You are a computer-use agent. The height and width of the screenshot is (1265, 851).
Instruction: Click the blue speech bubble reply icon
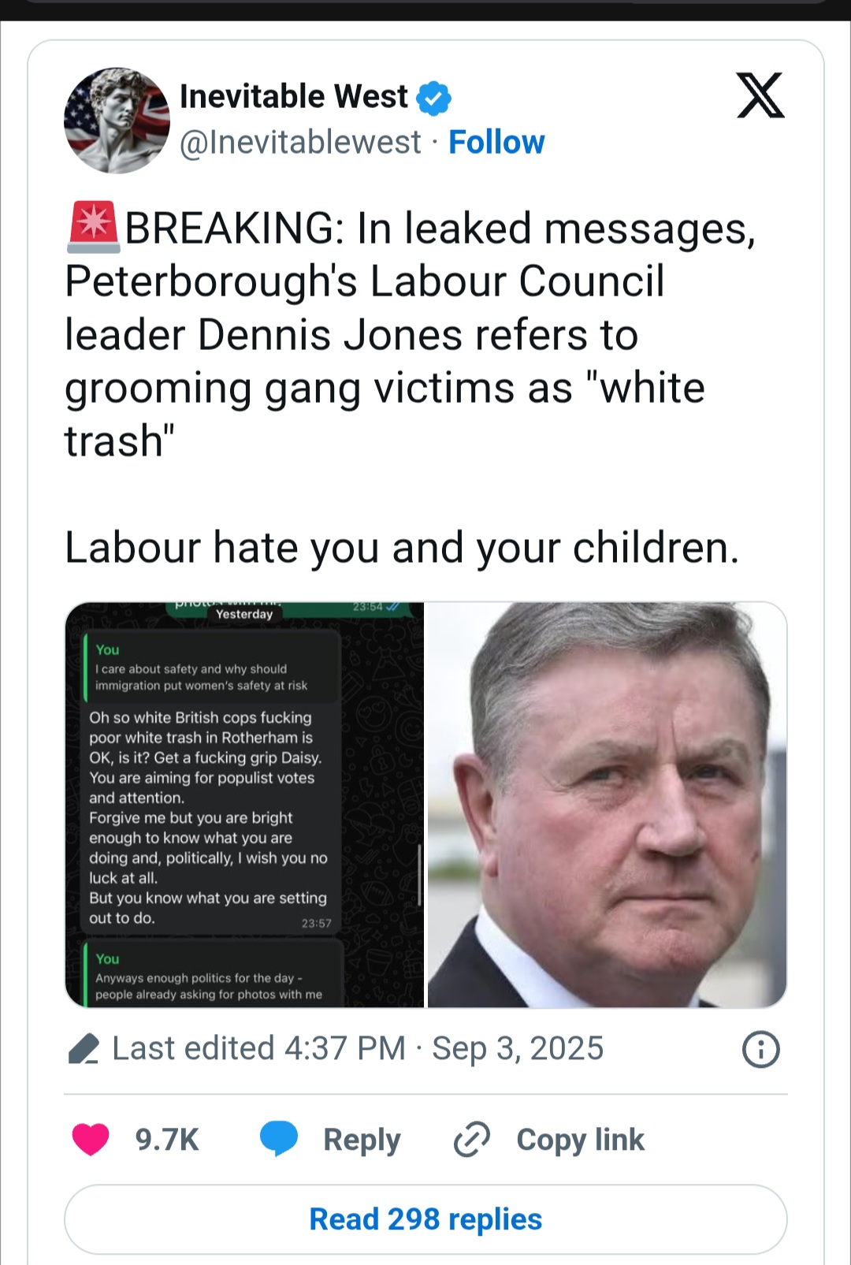coord(279,1139)
